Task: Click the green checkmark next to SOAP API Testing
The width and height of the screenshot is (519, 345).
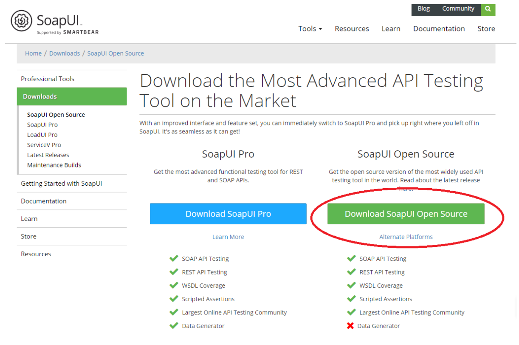Action: click(174, 258)
